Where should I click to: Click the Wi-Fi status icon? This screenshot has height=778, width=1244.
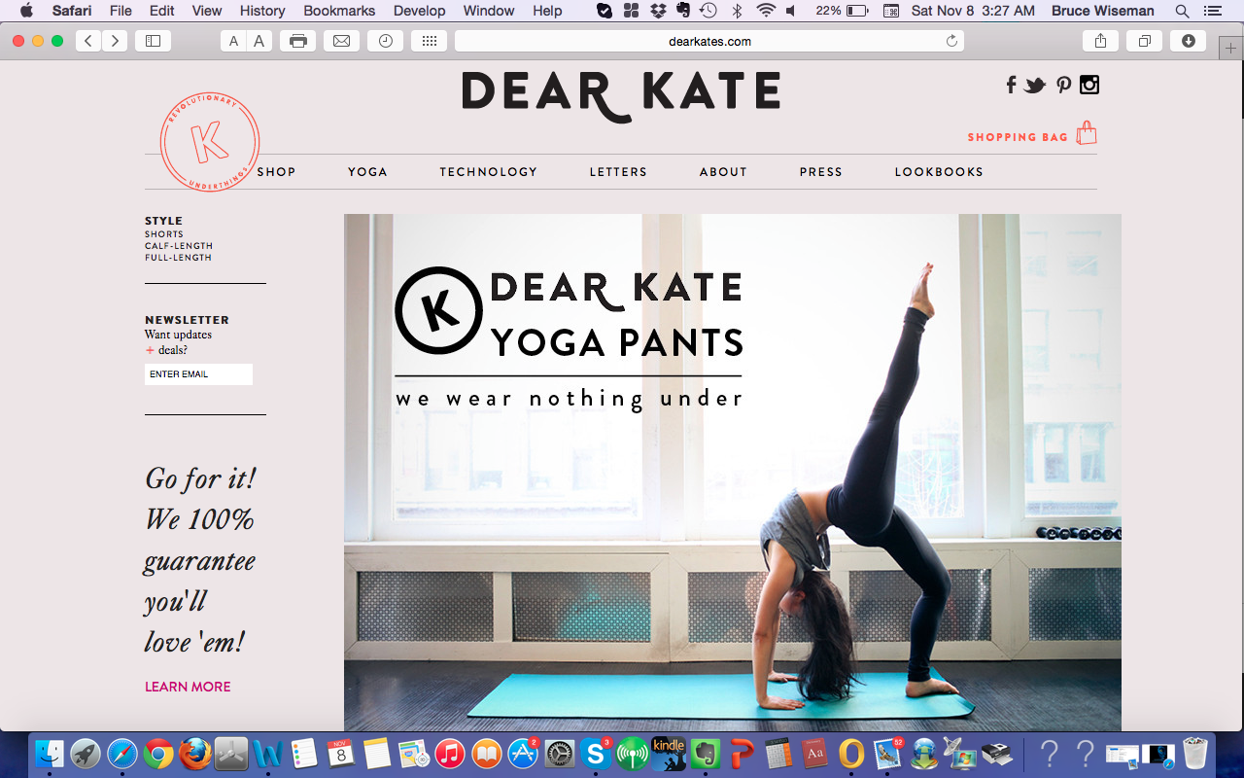[x=766, y=11]
